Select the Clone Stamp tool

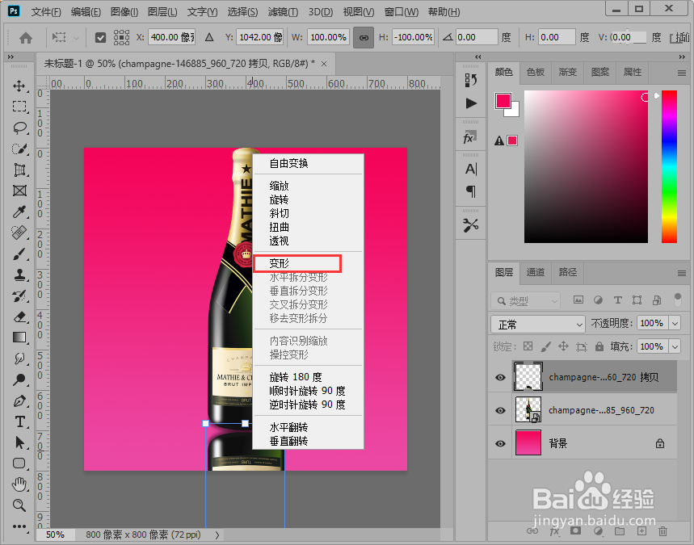[19, 275]
